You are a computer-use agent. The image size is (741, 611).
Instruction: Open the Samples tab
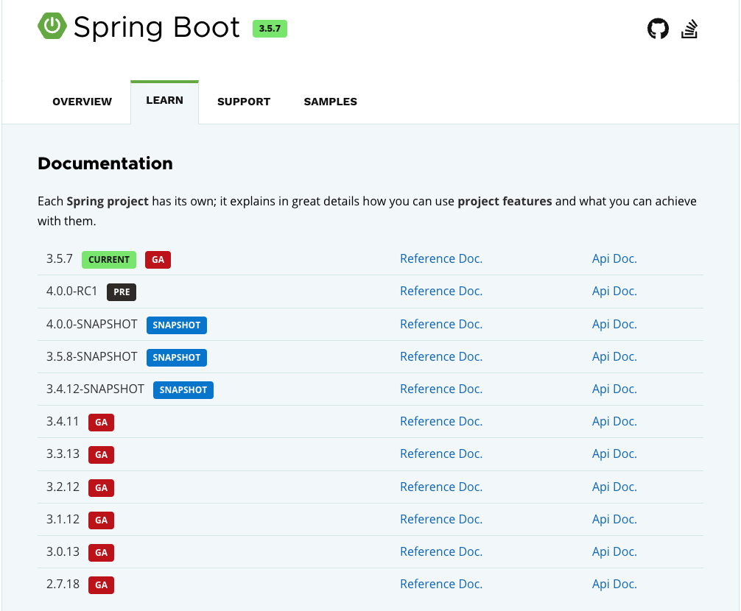click(330, 102)
